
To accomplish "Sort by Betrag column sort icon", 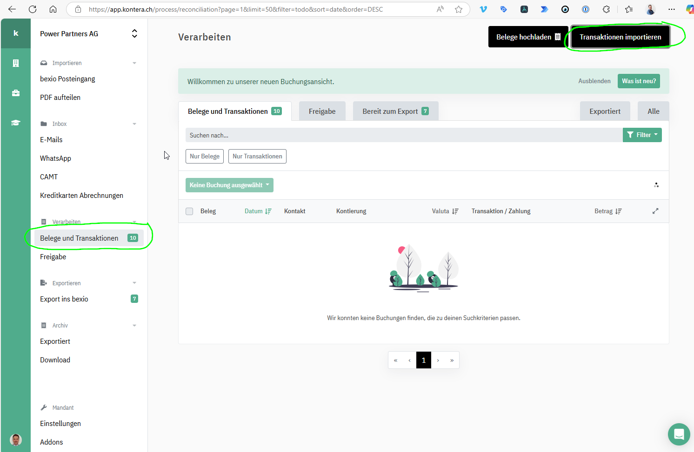I will tap(618, 211).
